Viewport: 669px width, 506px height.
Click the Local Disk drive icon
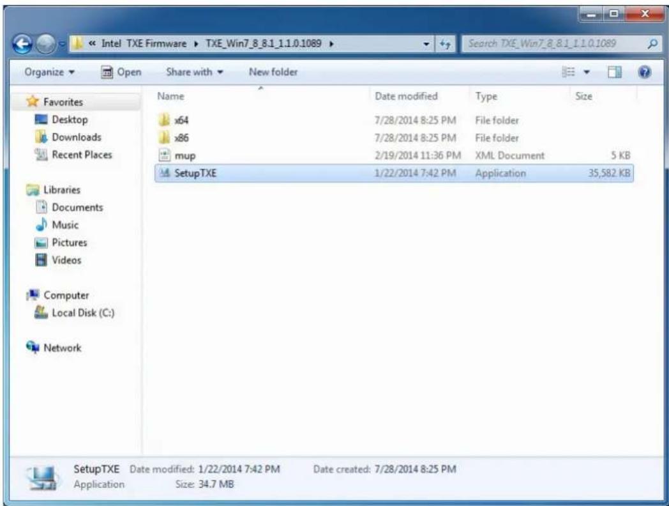pos(41,312)
